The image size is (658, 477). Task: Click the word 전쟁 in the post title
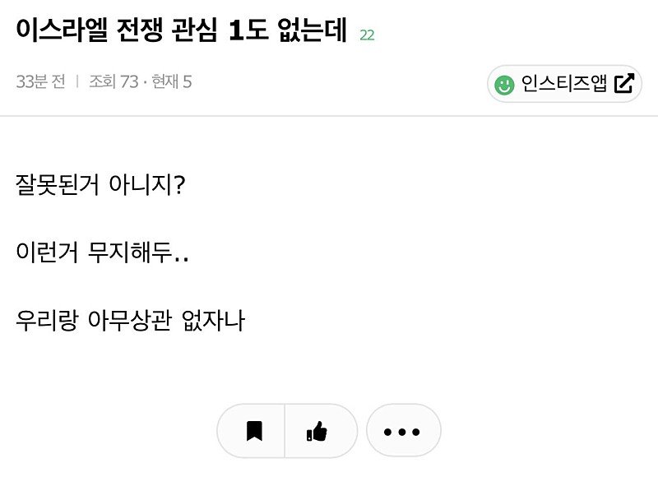(140, 30)
